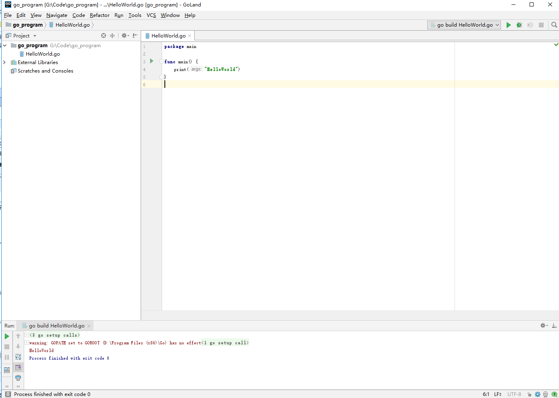
Task: Hide the Run tool window
Action: point(554,325)
